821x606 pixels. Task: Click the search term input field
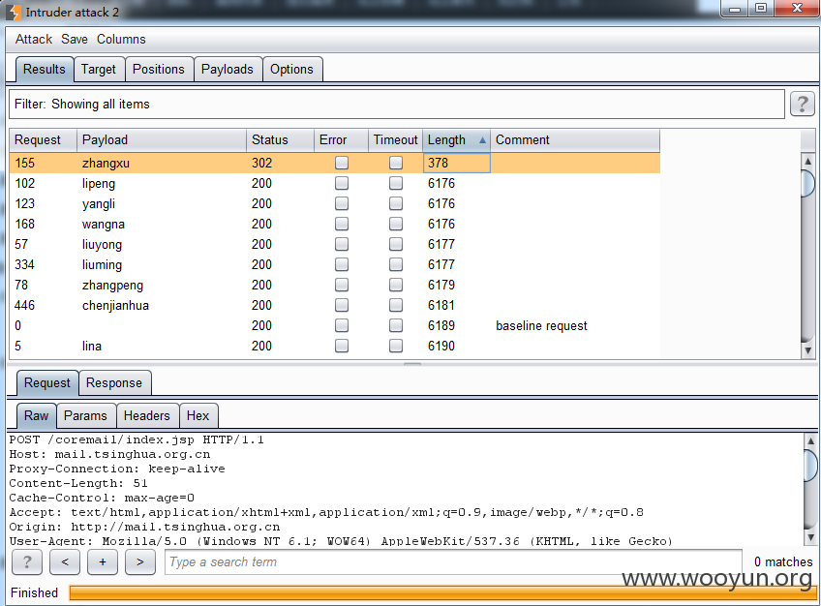453,562
